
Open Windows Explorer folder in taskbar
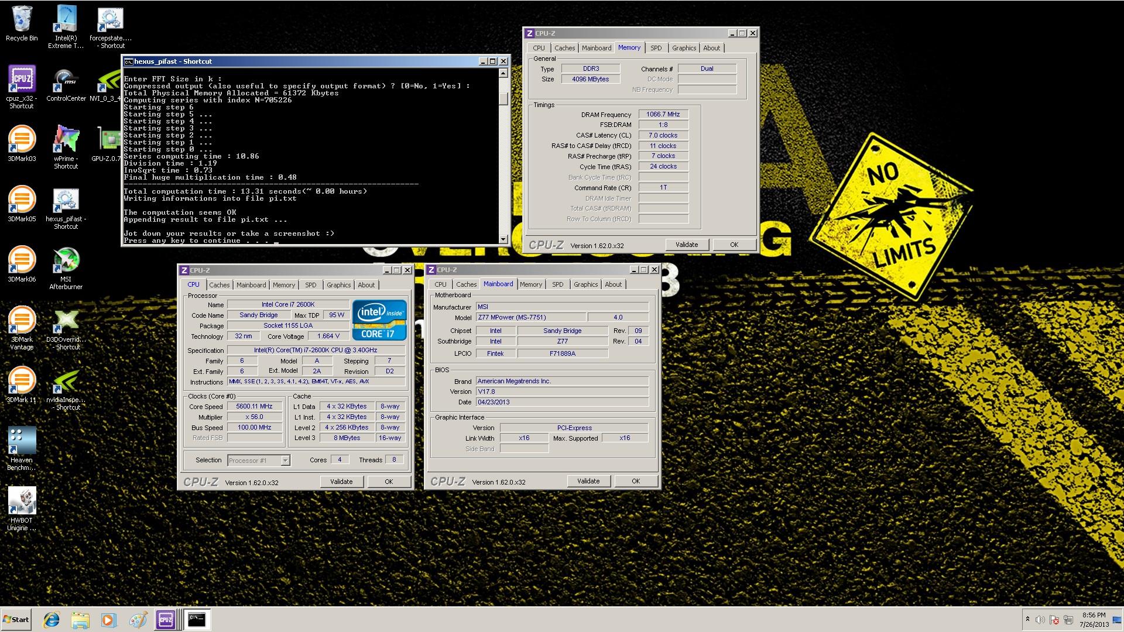point(80,620)
